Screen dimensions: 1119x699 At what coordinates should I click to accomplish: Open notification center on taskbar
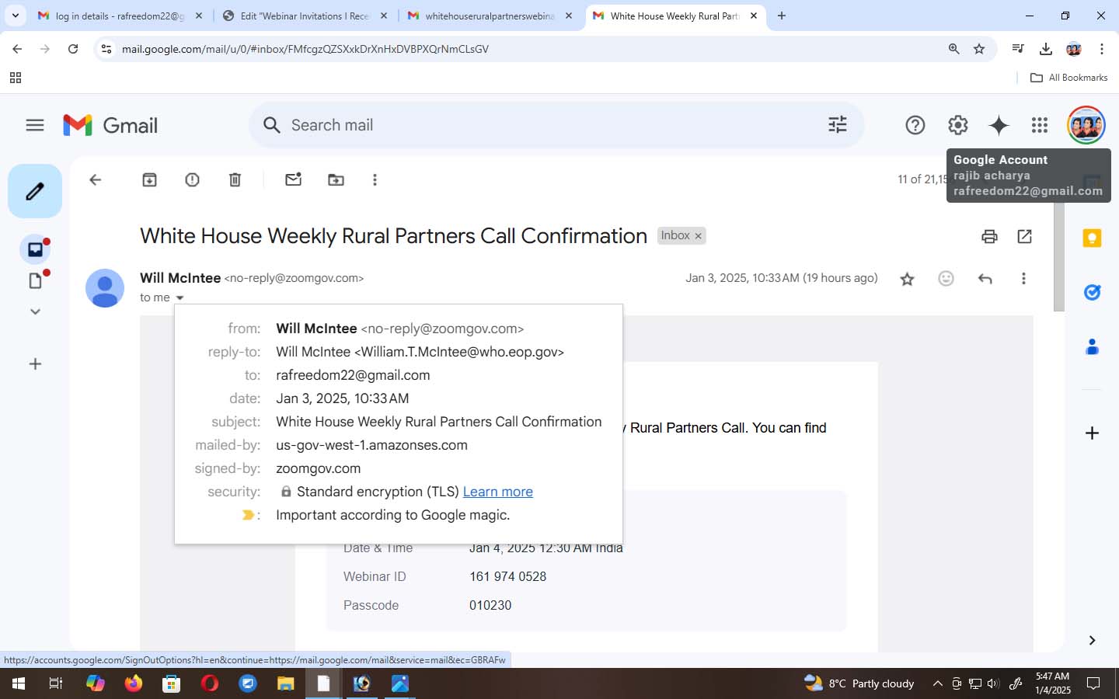1093,683
